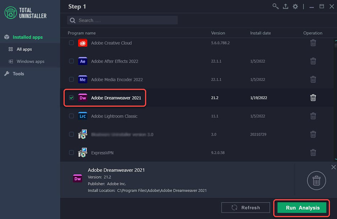
Task: Close the app details panel
Action: (333, 167)
